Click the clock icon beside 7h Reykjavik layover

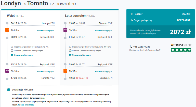pos(12,47)
